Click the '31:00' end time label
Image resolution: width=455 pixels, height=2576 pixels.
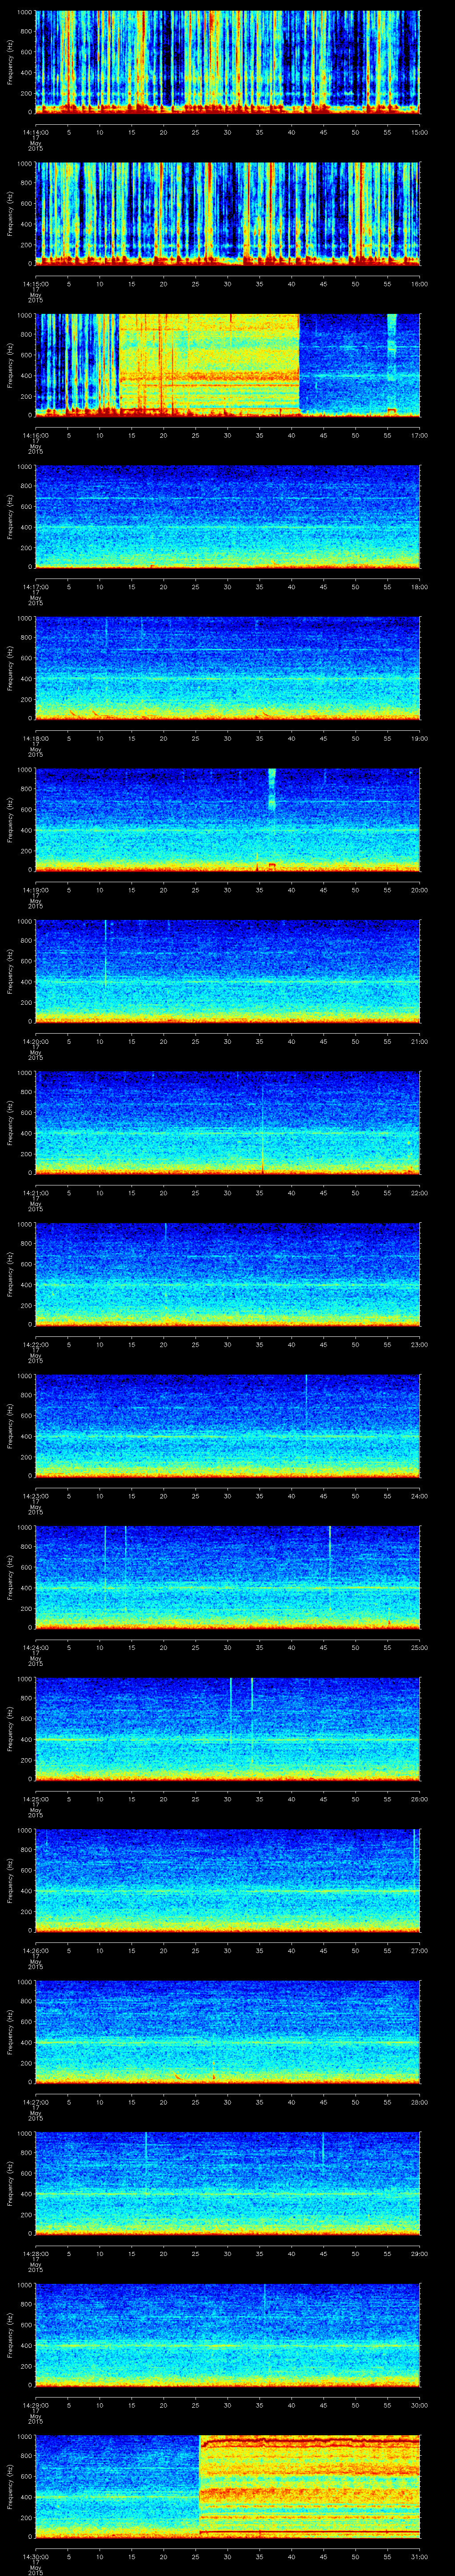pyautogui.click(x=420, y=2556)
